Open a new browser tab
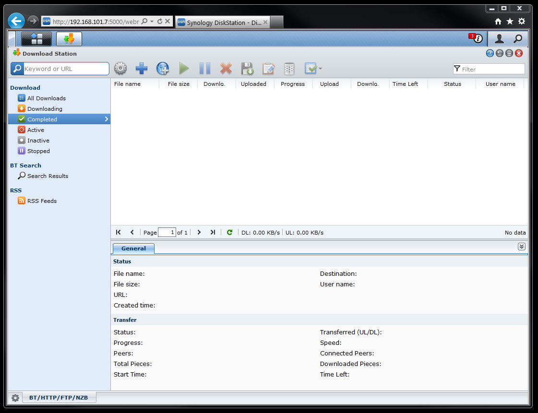 (x=277, y=22)
